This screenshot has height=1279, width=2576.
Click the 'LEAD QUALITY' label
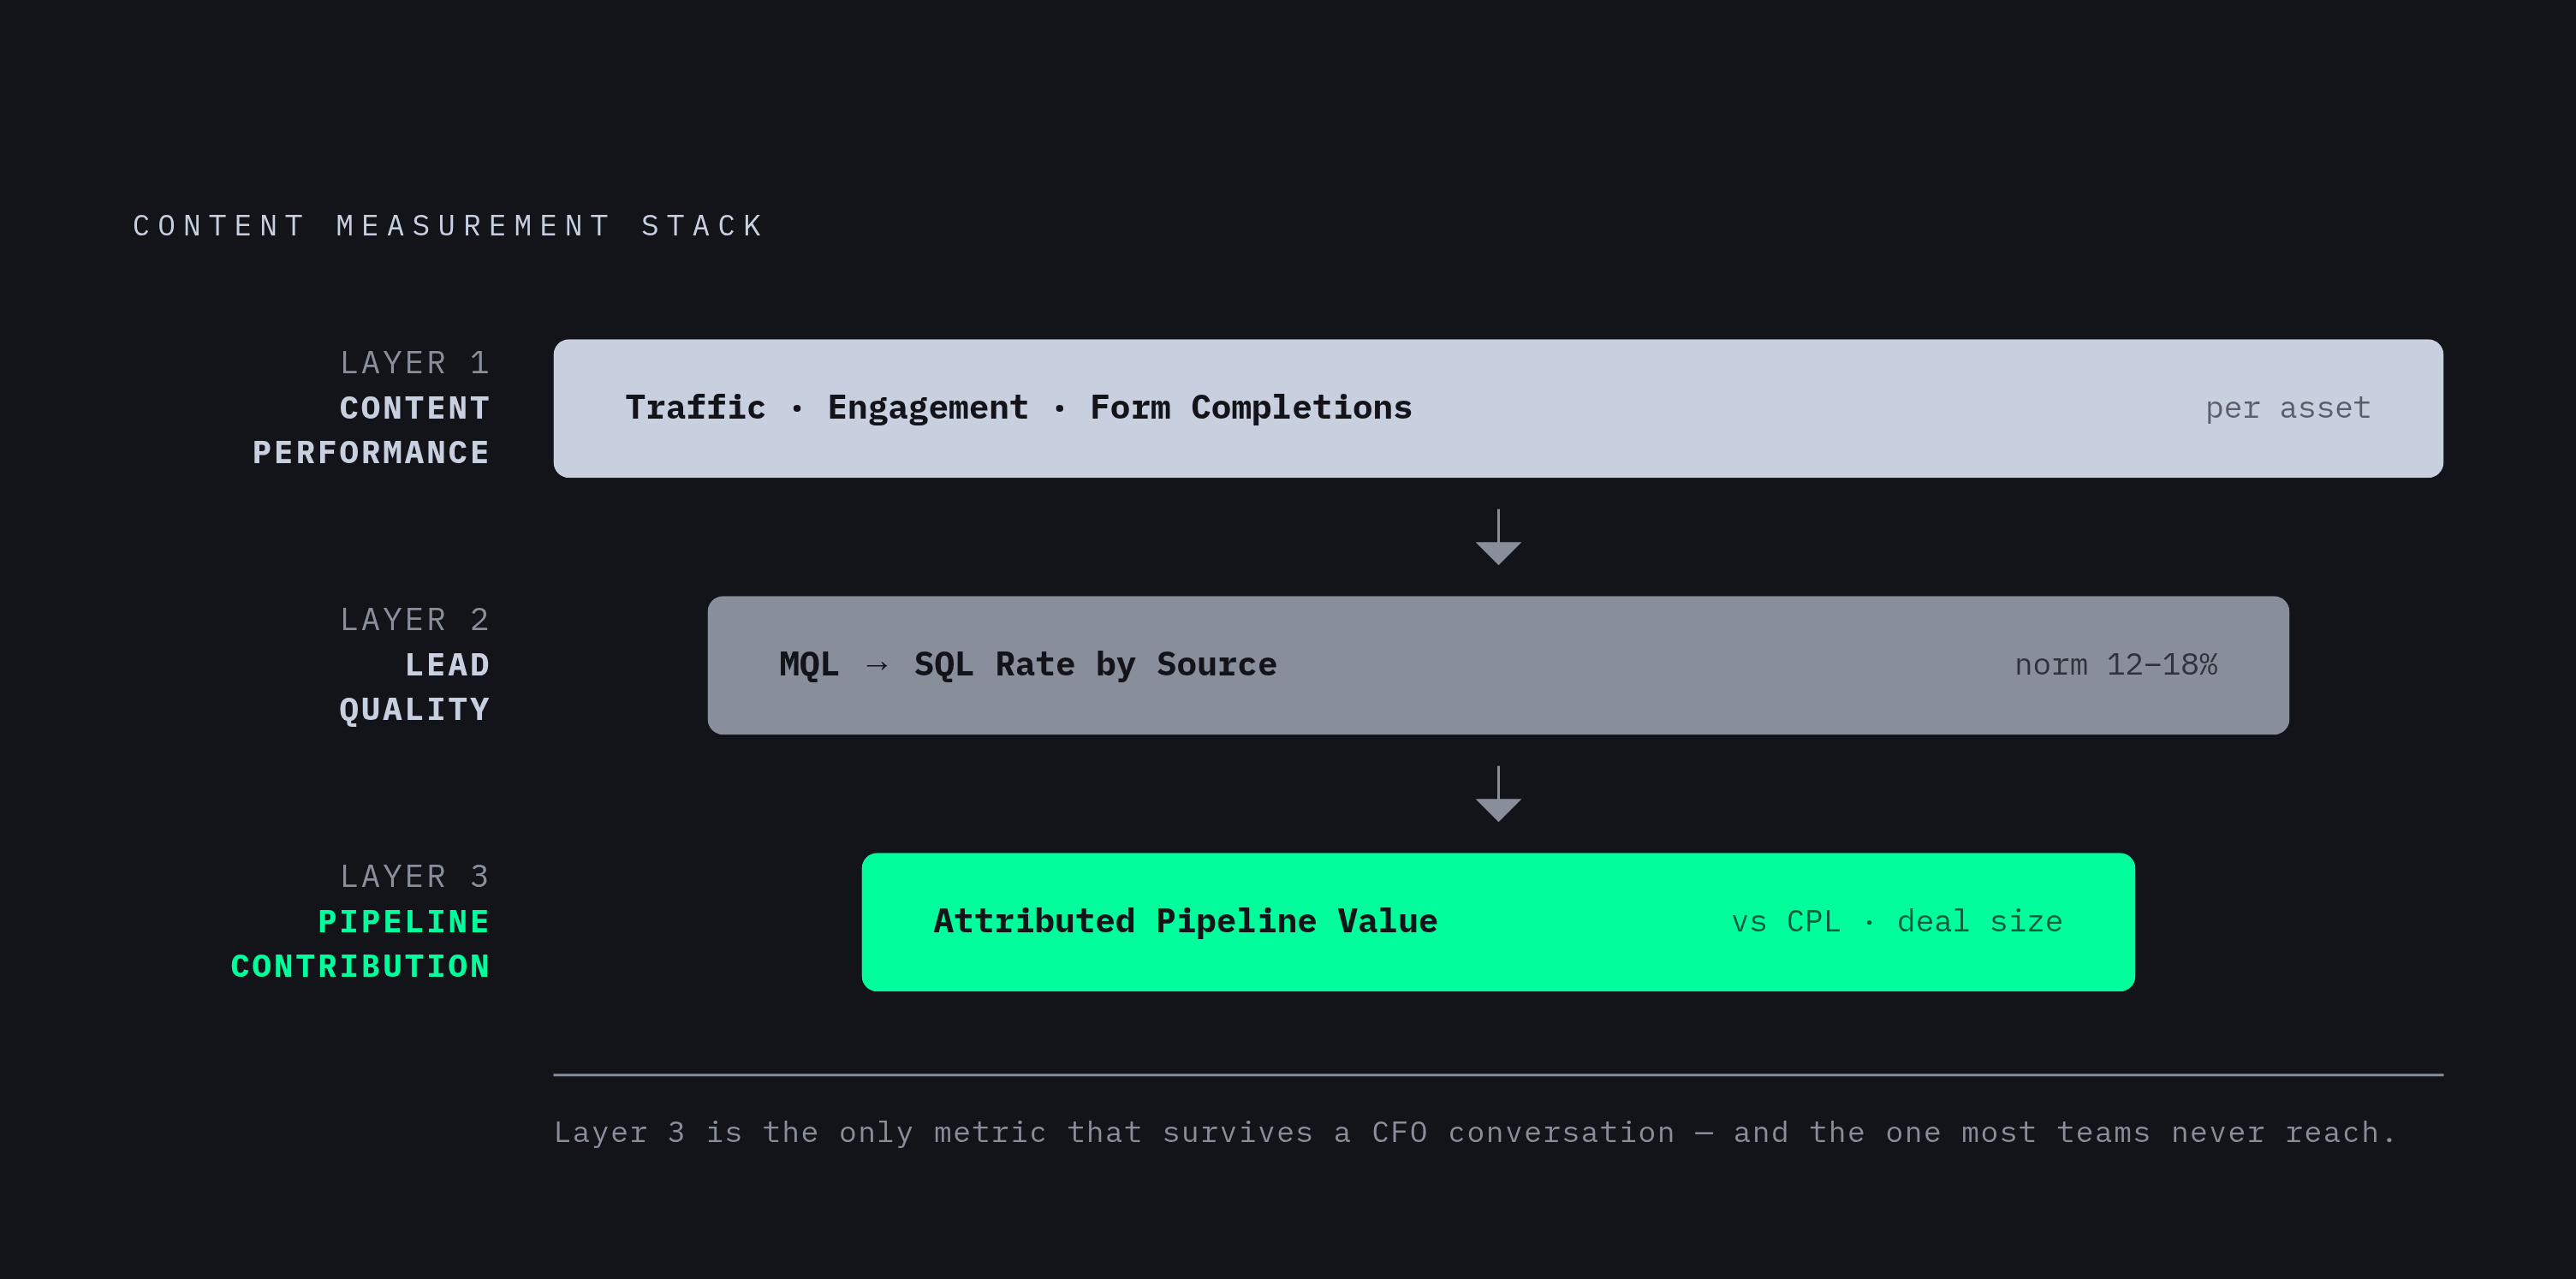point(415,687)
